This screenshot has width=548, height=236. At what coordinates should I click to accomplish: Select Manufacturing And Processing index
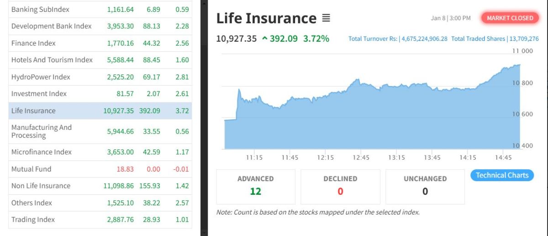(41, 131)
